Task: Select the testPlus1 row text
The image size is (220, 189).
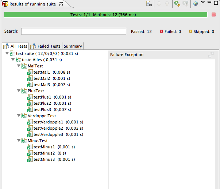Action: click(52, 97)
